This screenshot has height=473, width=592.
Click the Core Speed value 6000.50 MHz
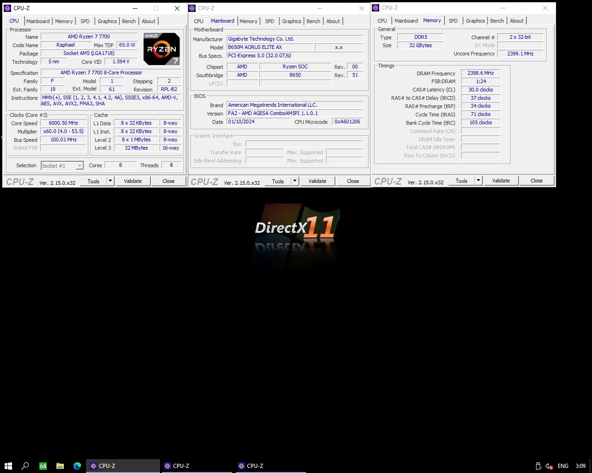coord(63,123)
